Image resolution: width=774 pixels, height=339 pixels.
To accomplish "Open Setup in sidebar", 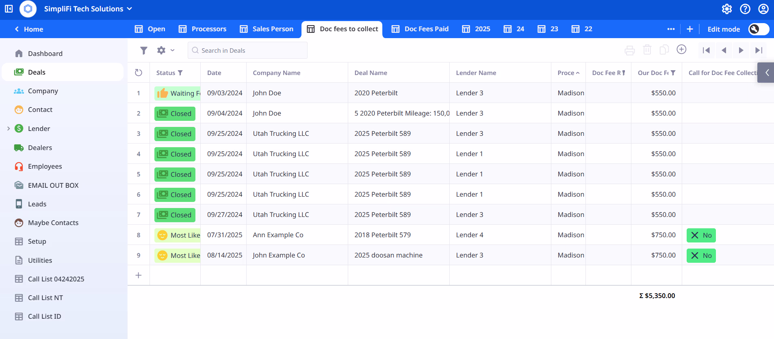I will [x=63, y=241].
